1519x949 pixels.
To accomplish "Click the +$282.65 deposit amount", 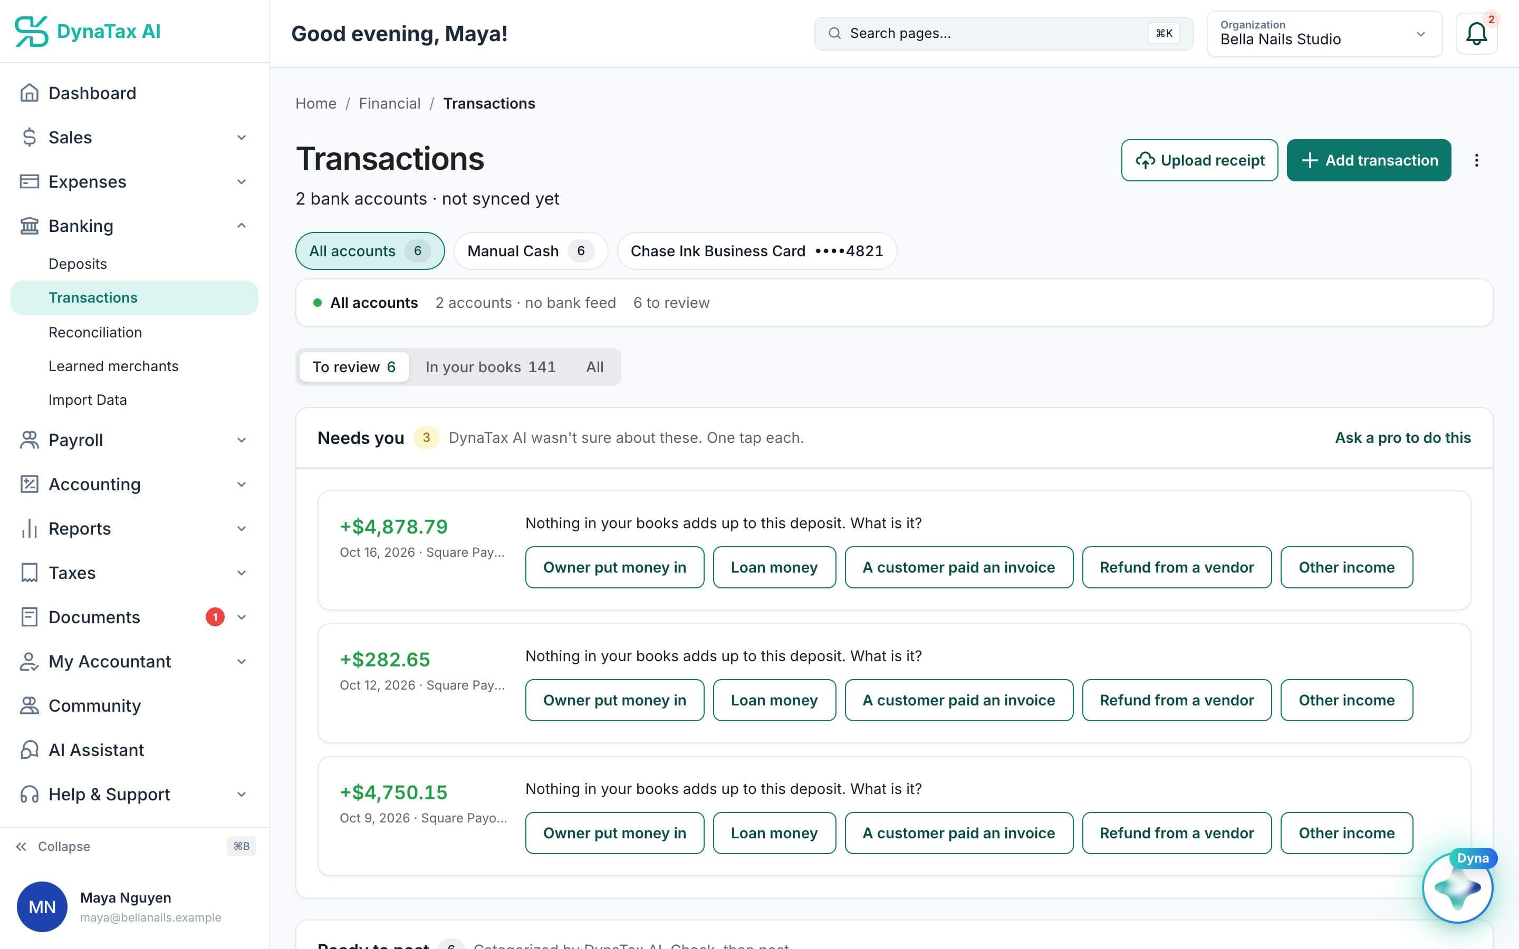I will tap(385, 660).
